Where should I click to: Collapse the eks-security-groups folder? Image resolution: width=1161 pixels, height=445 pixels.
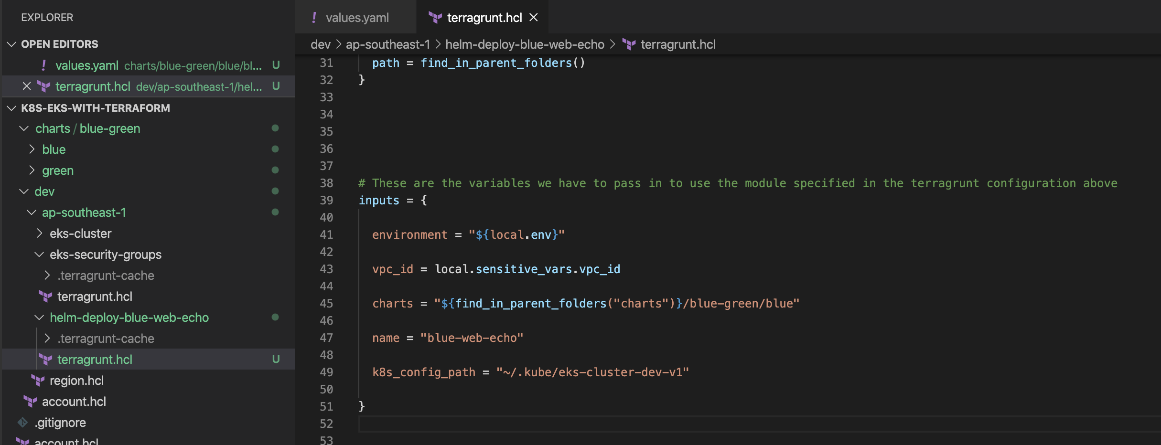click(39, 254)
